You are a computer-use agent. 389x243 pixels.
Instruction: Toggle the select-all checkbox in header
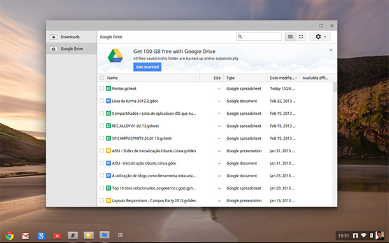click(102, 78)
